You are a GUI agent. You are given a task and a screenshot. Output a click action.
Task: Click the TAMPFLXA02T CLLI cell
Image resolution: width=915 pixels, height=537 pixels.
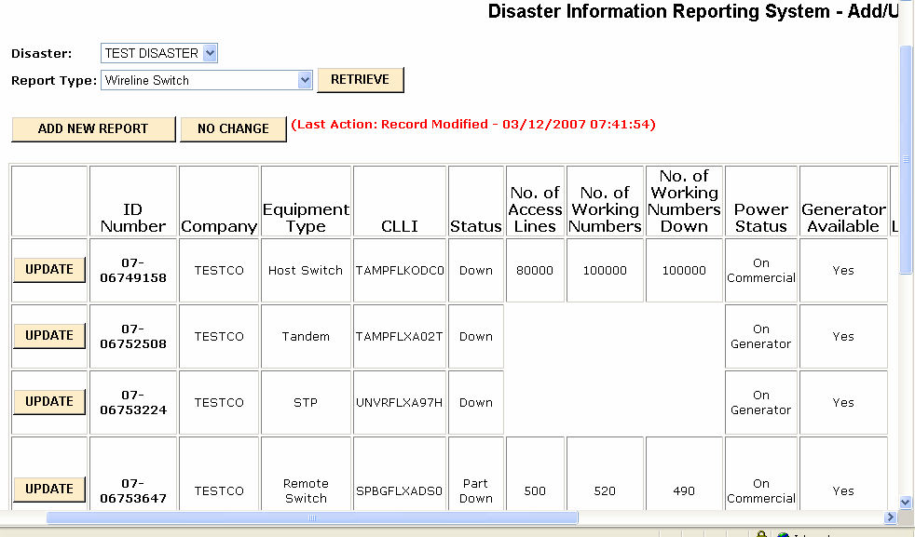pos(400,336)
